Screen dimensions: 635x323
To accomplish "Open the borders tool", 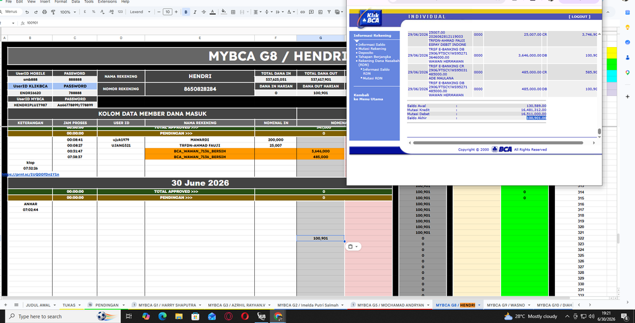I will 233,12.
